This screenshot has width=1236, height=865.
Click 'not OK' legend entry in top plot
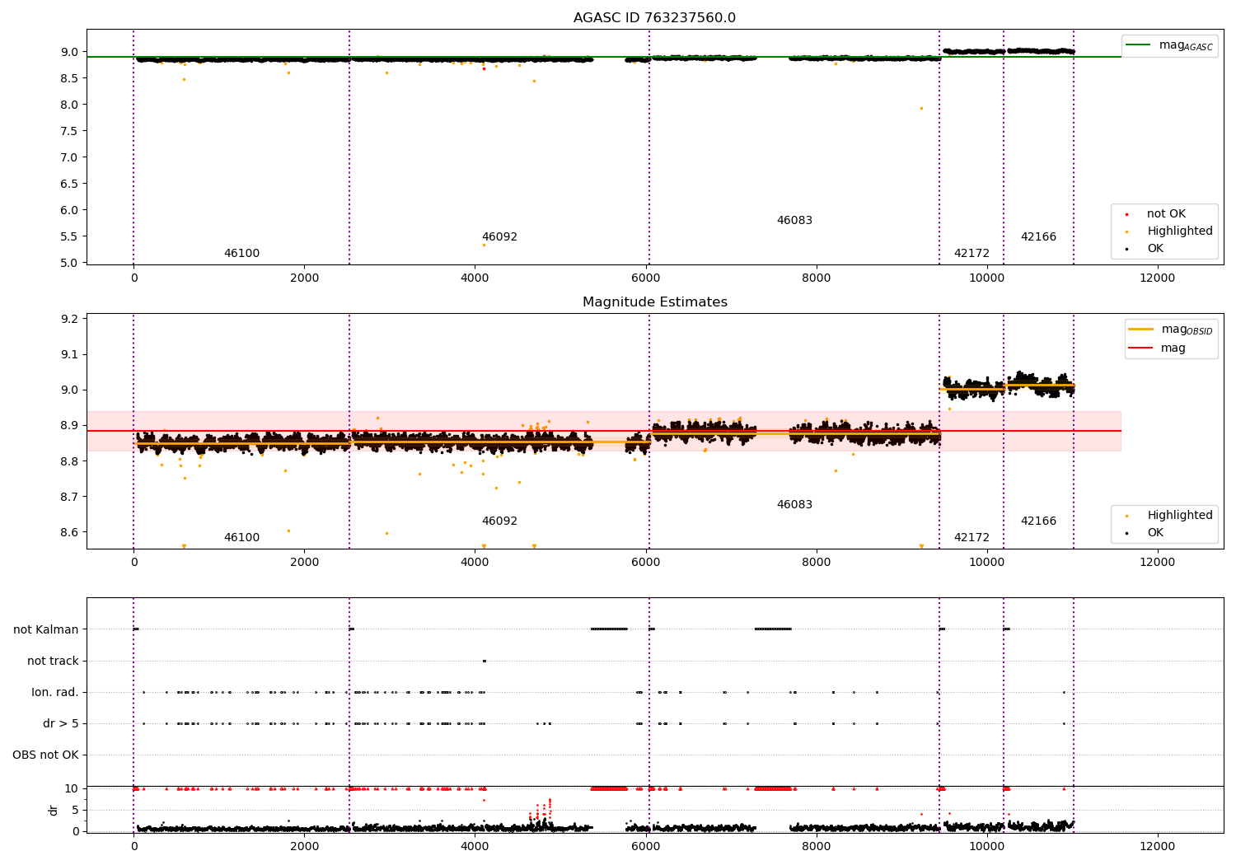[1165, 214]
